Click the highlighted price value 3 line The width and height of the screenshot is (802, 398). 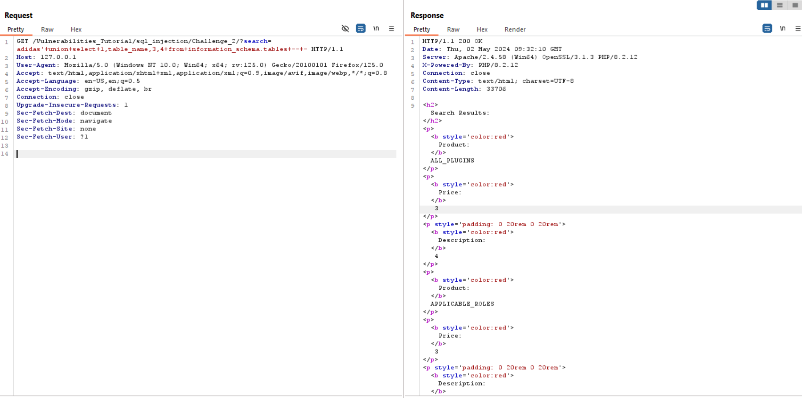click(x=610, y=208)
